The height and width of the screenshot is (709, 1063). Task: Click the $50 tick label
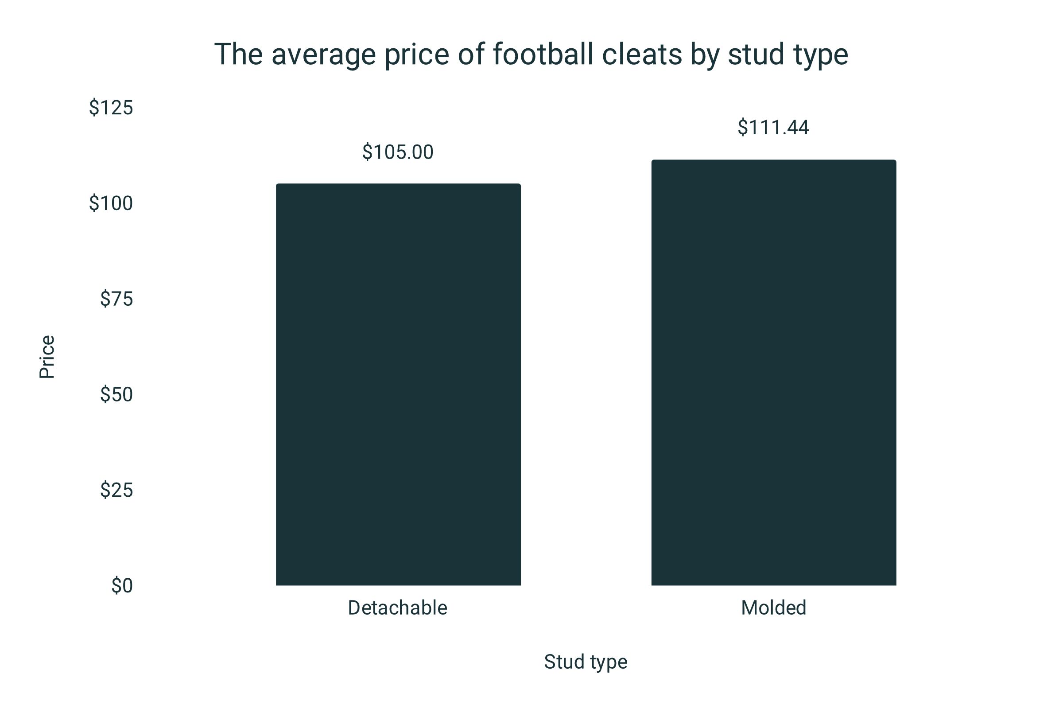coord(116,395)
